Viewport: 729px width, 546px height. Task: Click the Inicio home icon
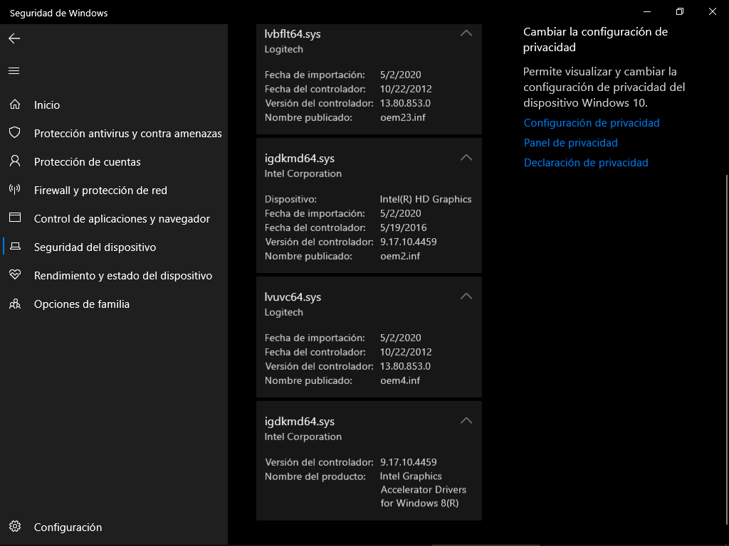point(15,105)
